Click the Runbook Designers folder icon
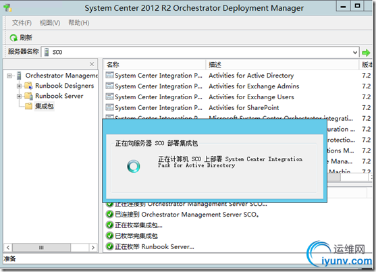376x272 pixels. coord(28,86)
